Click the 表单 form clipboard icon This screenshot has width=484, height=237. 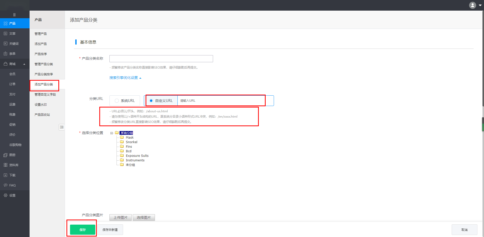click(x=6, y=54)
